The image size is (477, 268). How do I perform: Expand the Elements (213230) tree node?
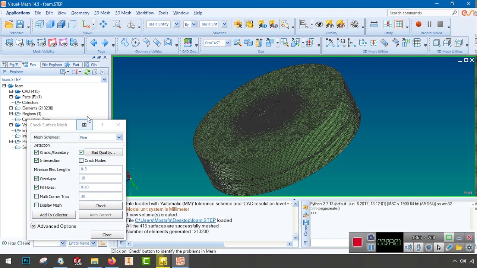click(11, 108)
